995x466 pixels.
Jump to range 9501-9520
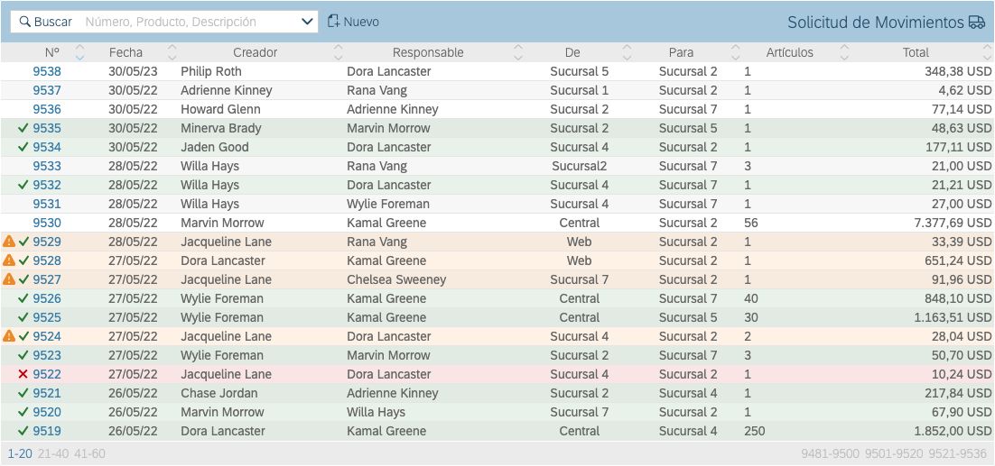(x=893, y=453)
